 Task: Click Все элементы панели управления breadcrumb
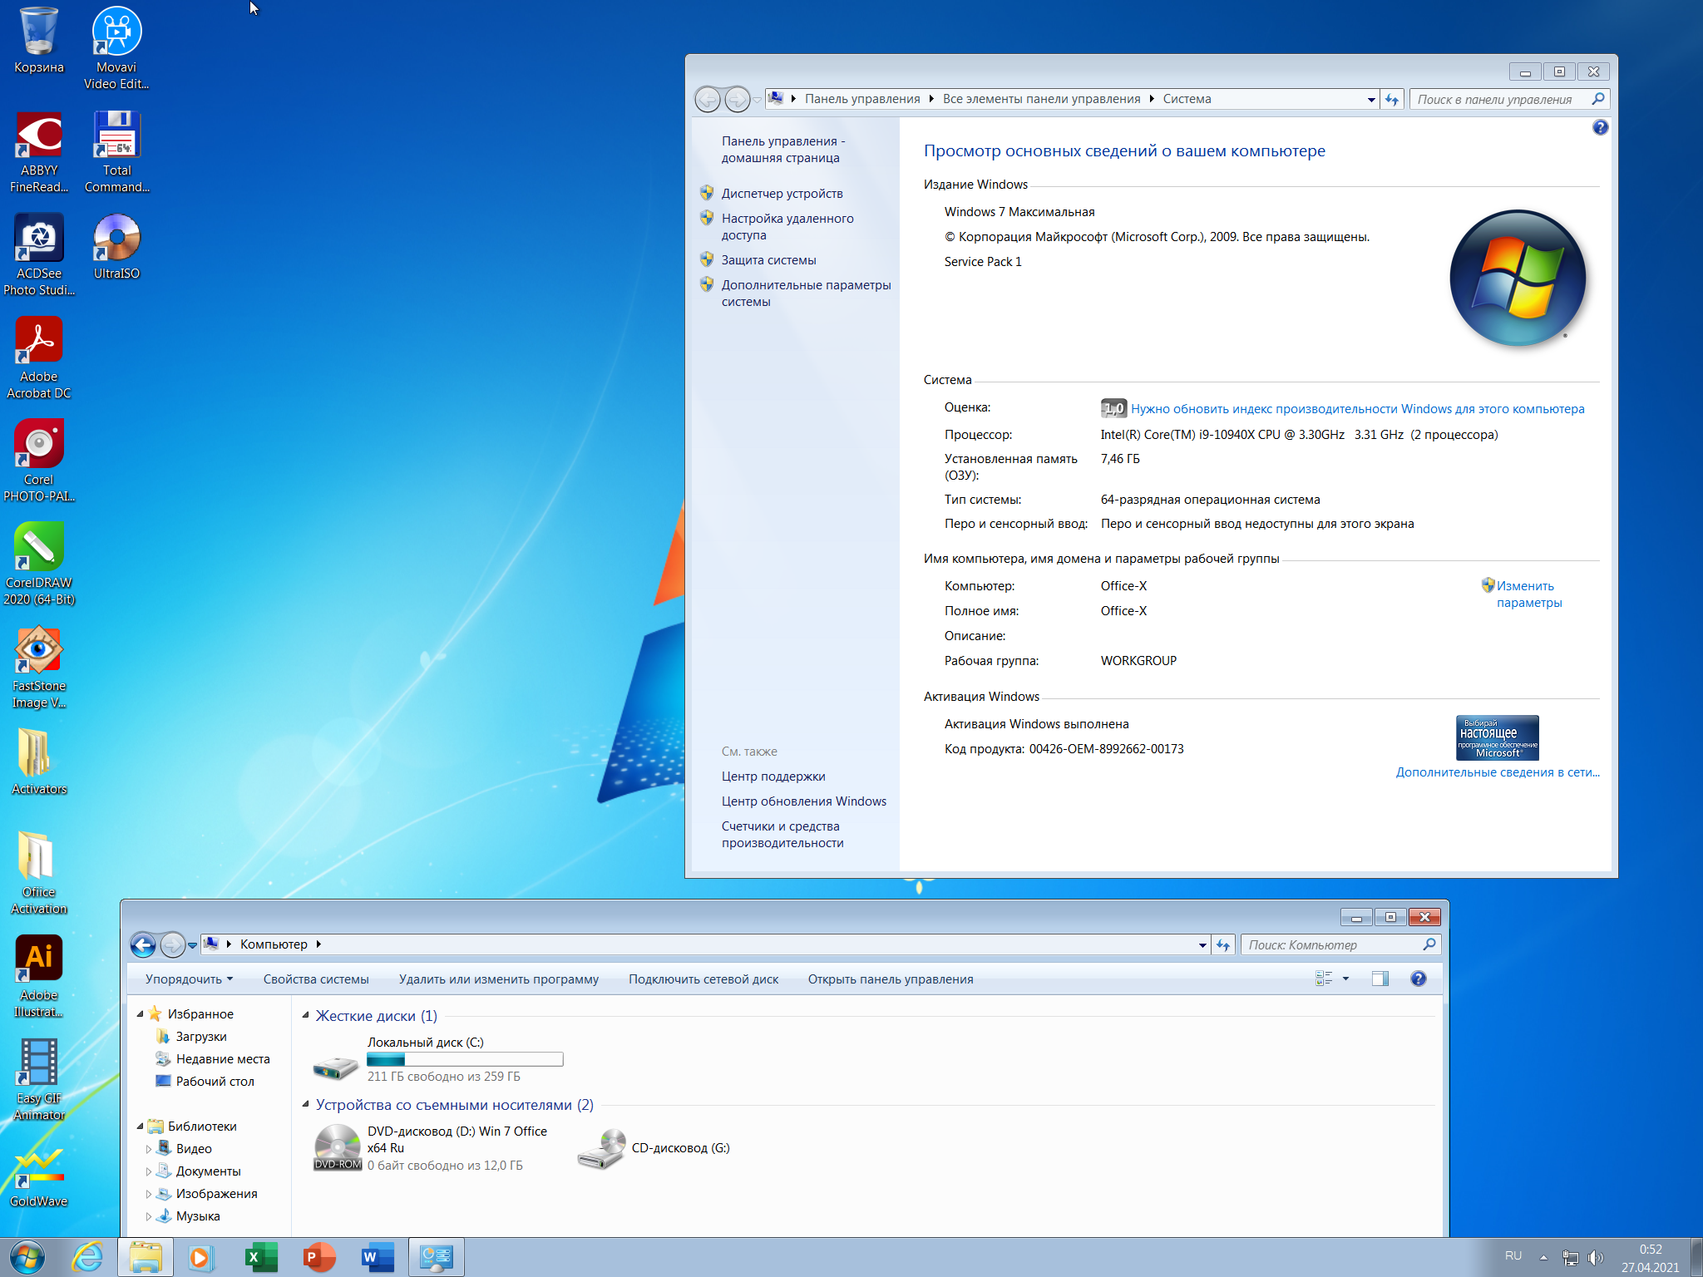coord(1041,99)
